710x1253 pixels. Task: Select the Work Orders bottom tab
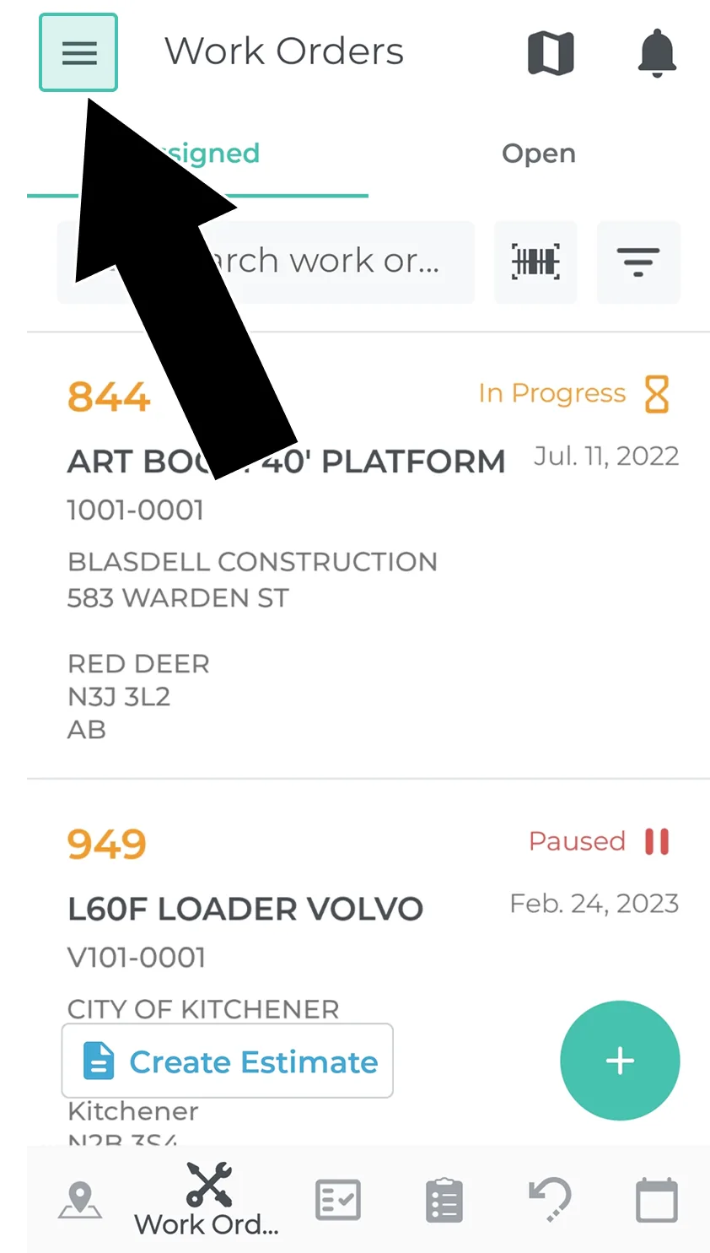(x=207, y=1200)
